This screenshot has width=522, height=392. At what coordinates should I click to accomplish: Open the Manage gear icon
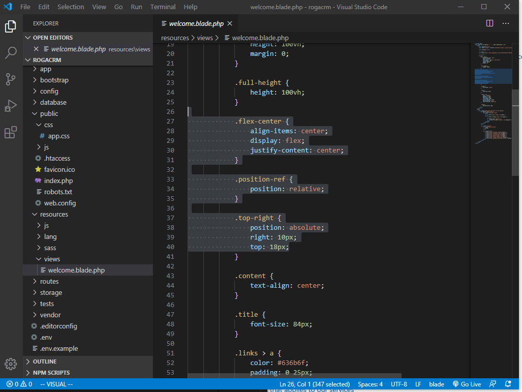(11, 364)
